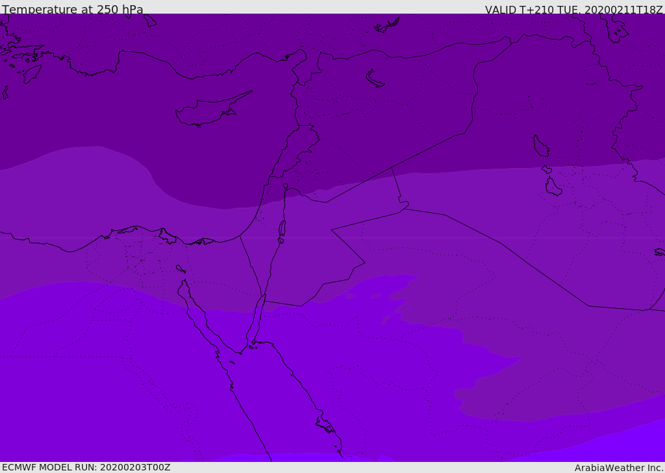This screenshot has height=473, width=665.
Task: Click the 'Temperature at 250 hPa' title
Action: [73, 9]
